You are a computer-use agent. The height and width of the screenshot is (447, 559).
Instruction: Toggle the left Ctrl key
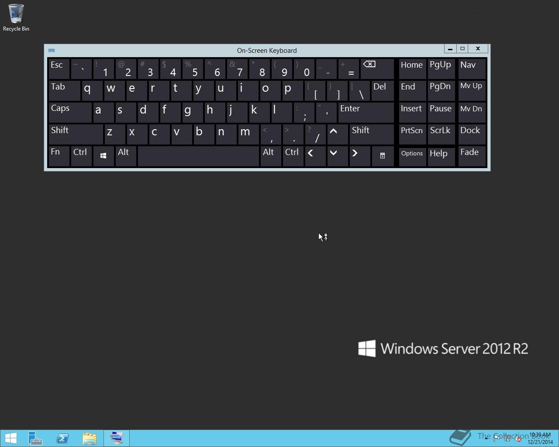pyautogui.click(x=81, y=156)
